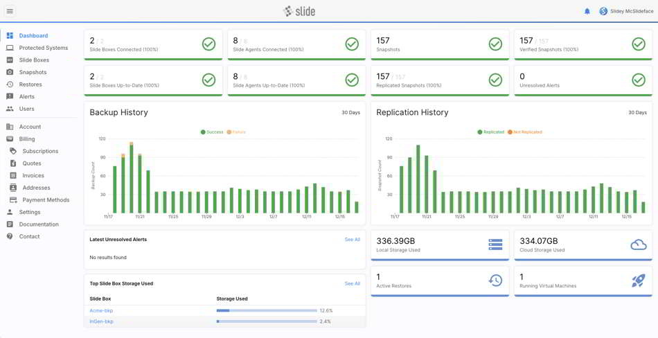Screen dimensions: 658x338
Task: Click the Protected Systems laptop icon
Action: (10, 48)
